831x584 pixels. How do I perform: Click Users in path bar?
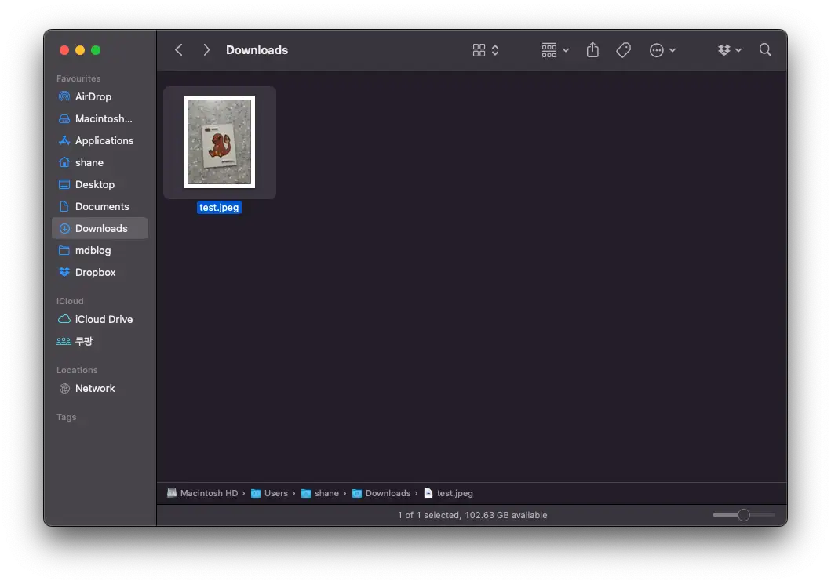[x=269, y=493]
